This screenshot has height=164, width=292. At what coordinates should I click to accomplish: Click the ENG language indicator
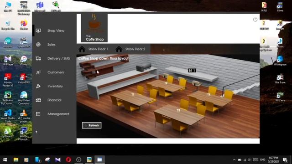(263, 160)
